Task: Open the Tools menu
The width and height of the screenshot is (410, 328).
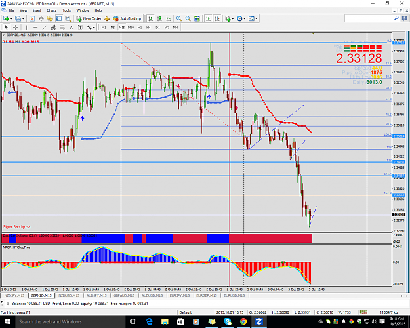Action: coord(66,10)
